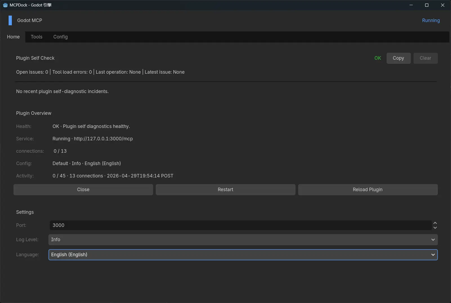Expand the Log Level dropdown
Image resolution: width=451 pixels, height=303 pixels.
coord(243,240)
